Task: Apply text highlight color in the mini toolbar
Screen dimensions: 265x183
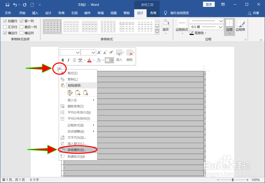Action: pyautogui.click(x=80, y=60)
